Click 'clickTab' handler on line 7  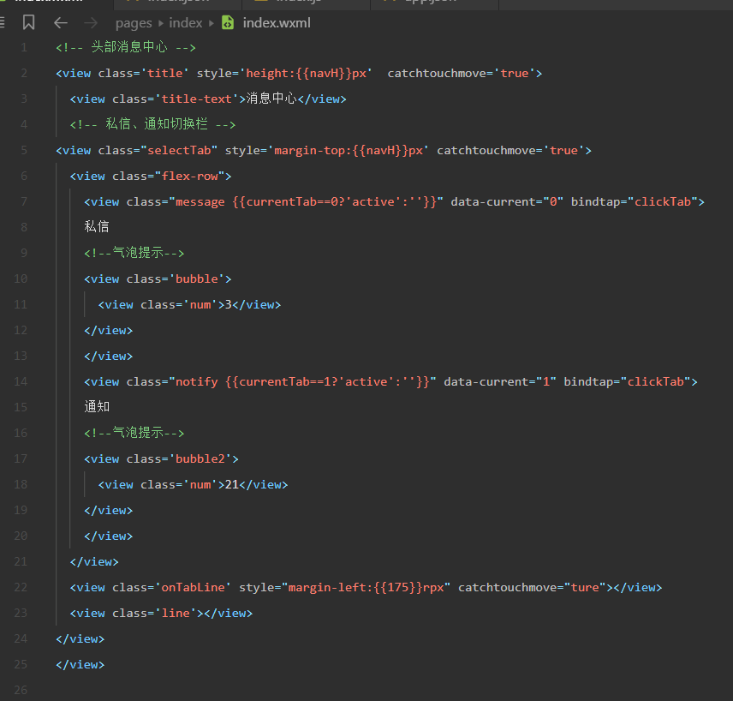coord(663,201)
